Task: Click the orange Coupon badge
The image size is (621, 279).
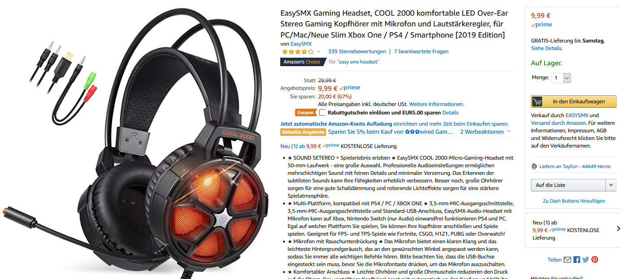Action: coord(306,113)
